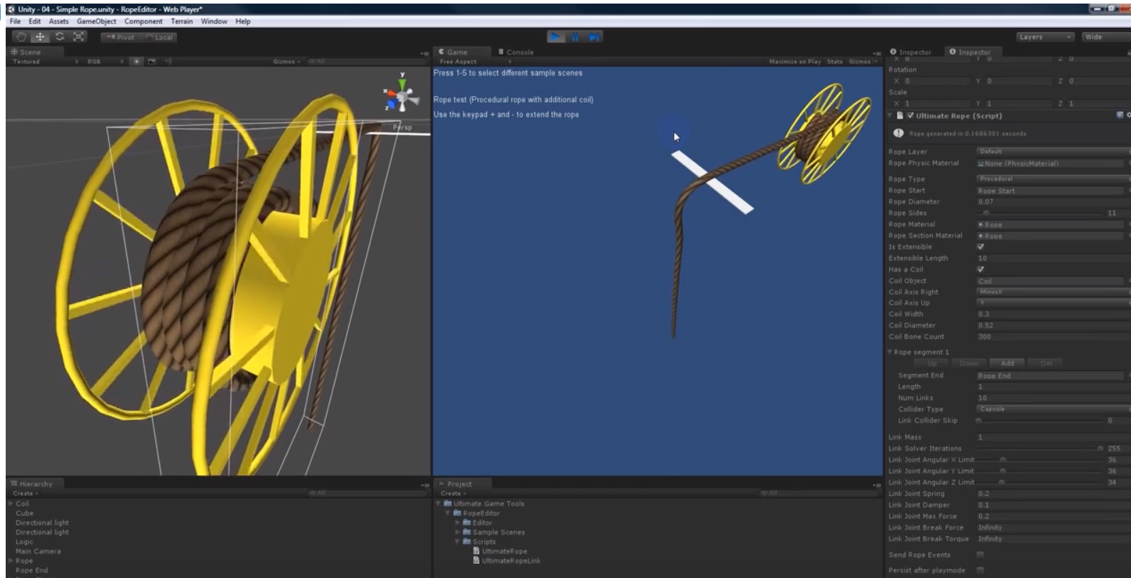Open the GameObject menu
This screenshot has height=578, width=1131.
(96, 21)
